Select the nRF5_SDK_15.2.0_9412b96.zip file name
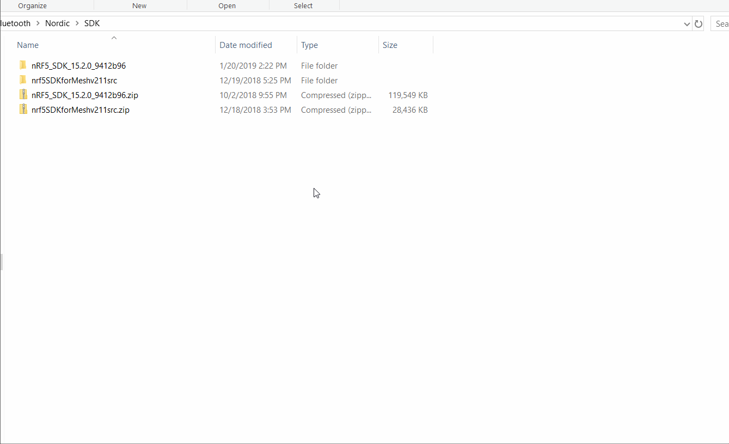This screenshot has width=729, height=444. [x=85, y=95]
